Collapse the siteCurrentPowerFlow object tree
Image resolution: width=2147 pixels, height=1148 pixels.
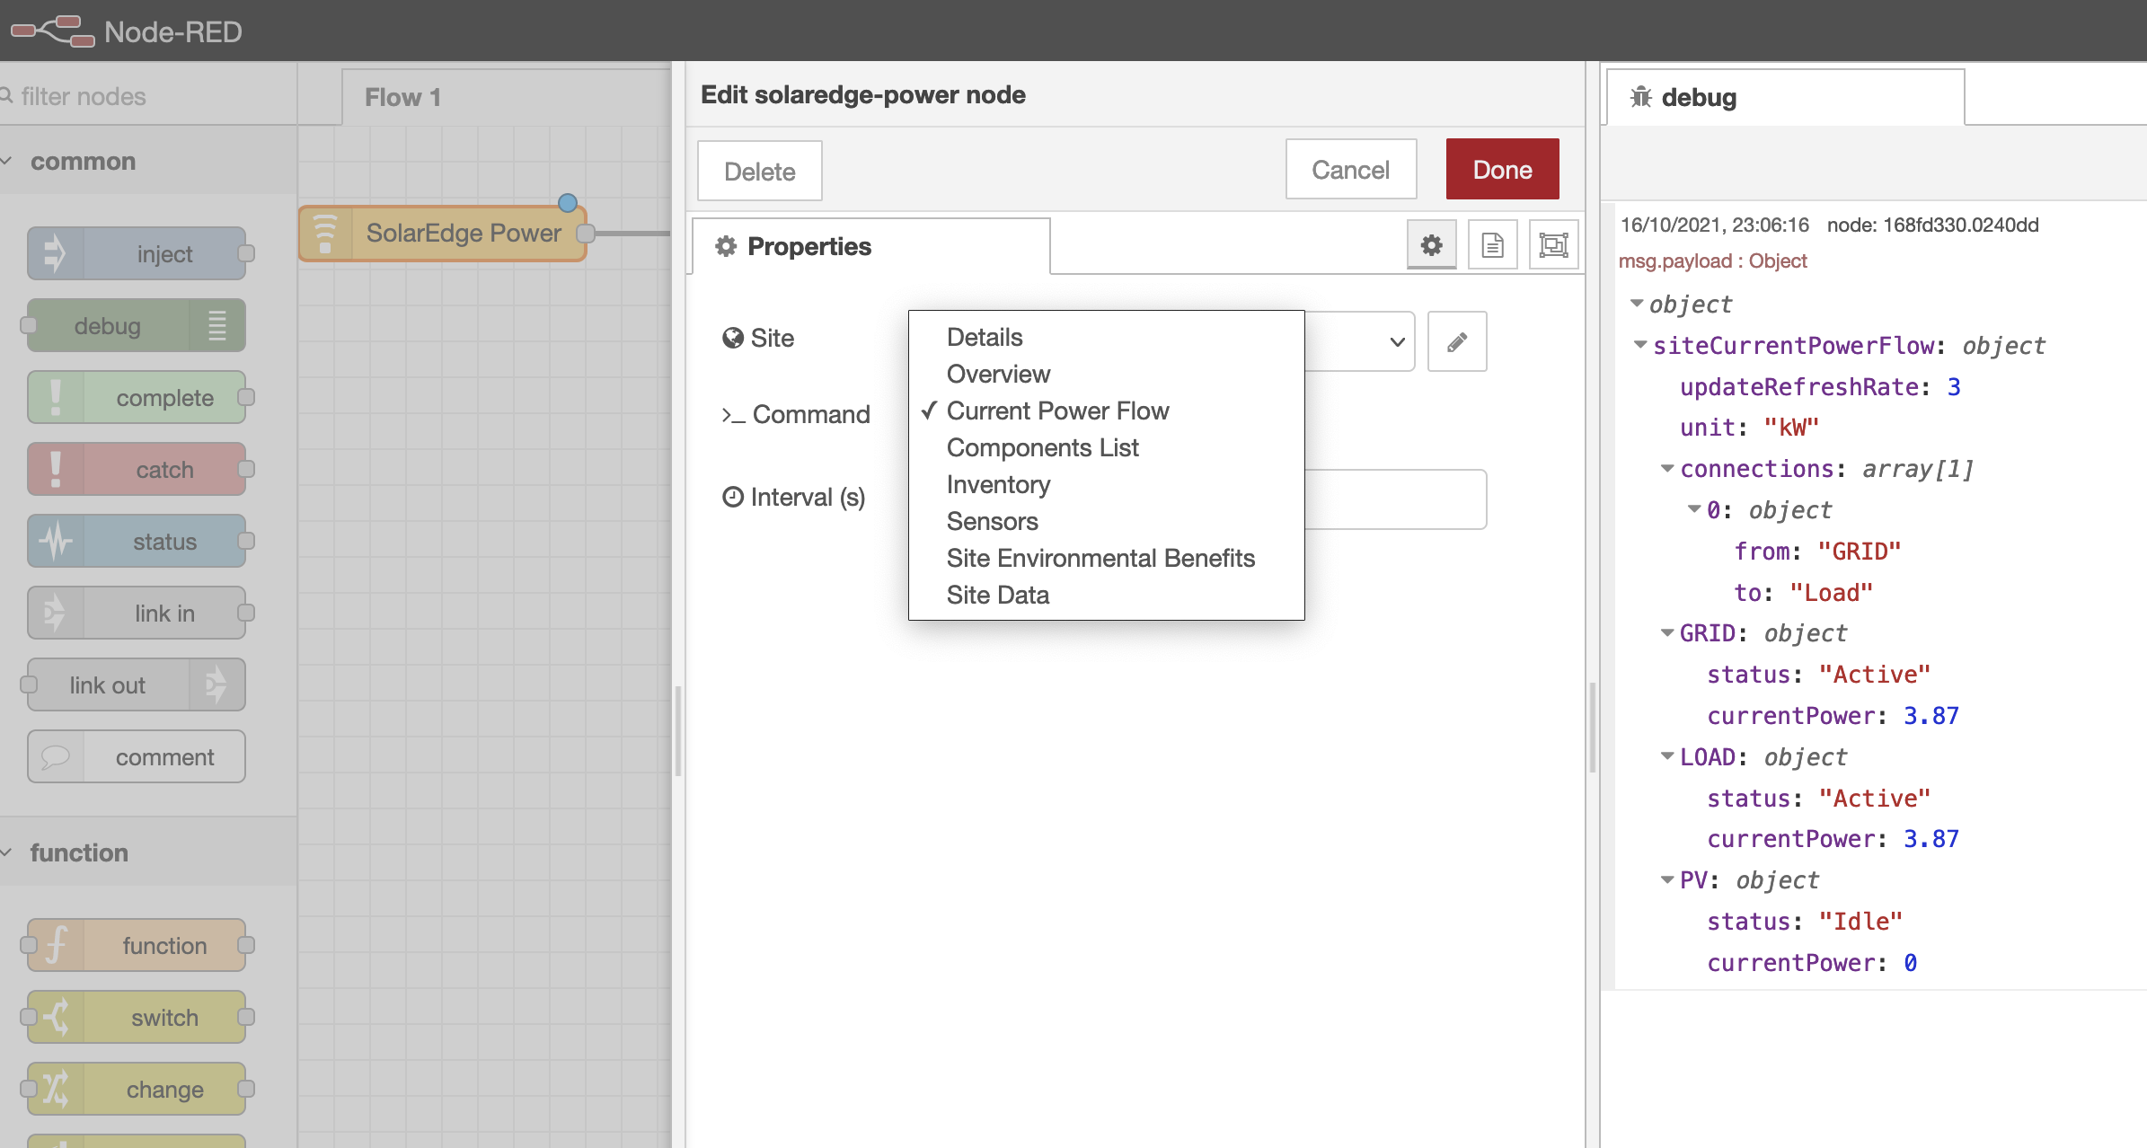pos(1640,345)
